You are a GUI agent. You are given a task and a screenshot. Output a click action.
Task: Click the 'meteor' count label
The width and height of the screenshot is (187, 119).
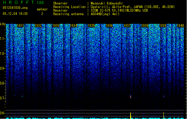[42, 9]
